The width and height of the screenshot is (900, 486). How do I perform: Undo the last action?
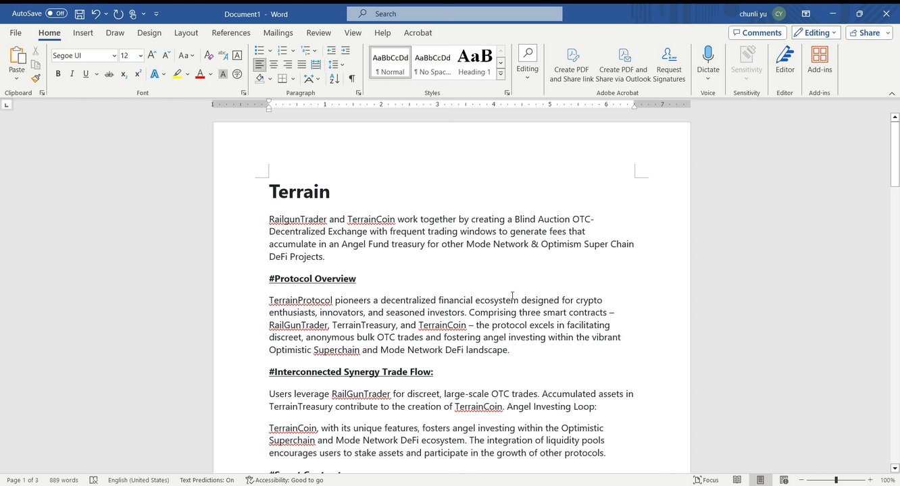96,13
